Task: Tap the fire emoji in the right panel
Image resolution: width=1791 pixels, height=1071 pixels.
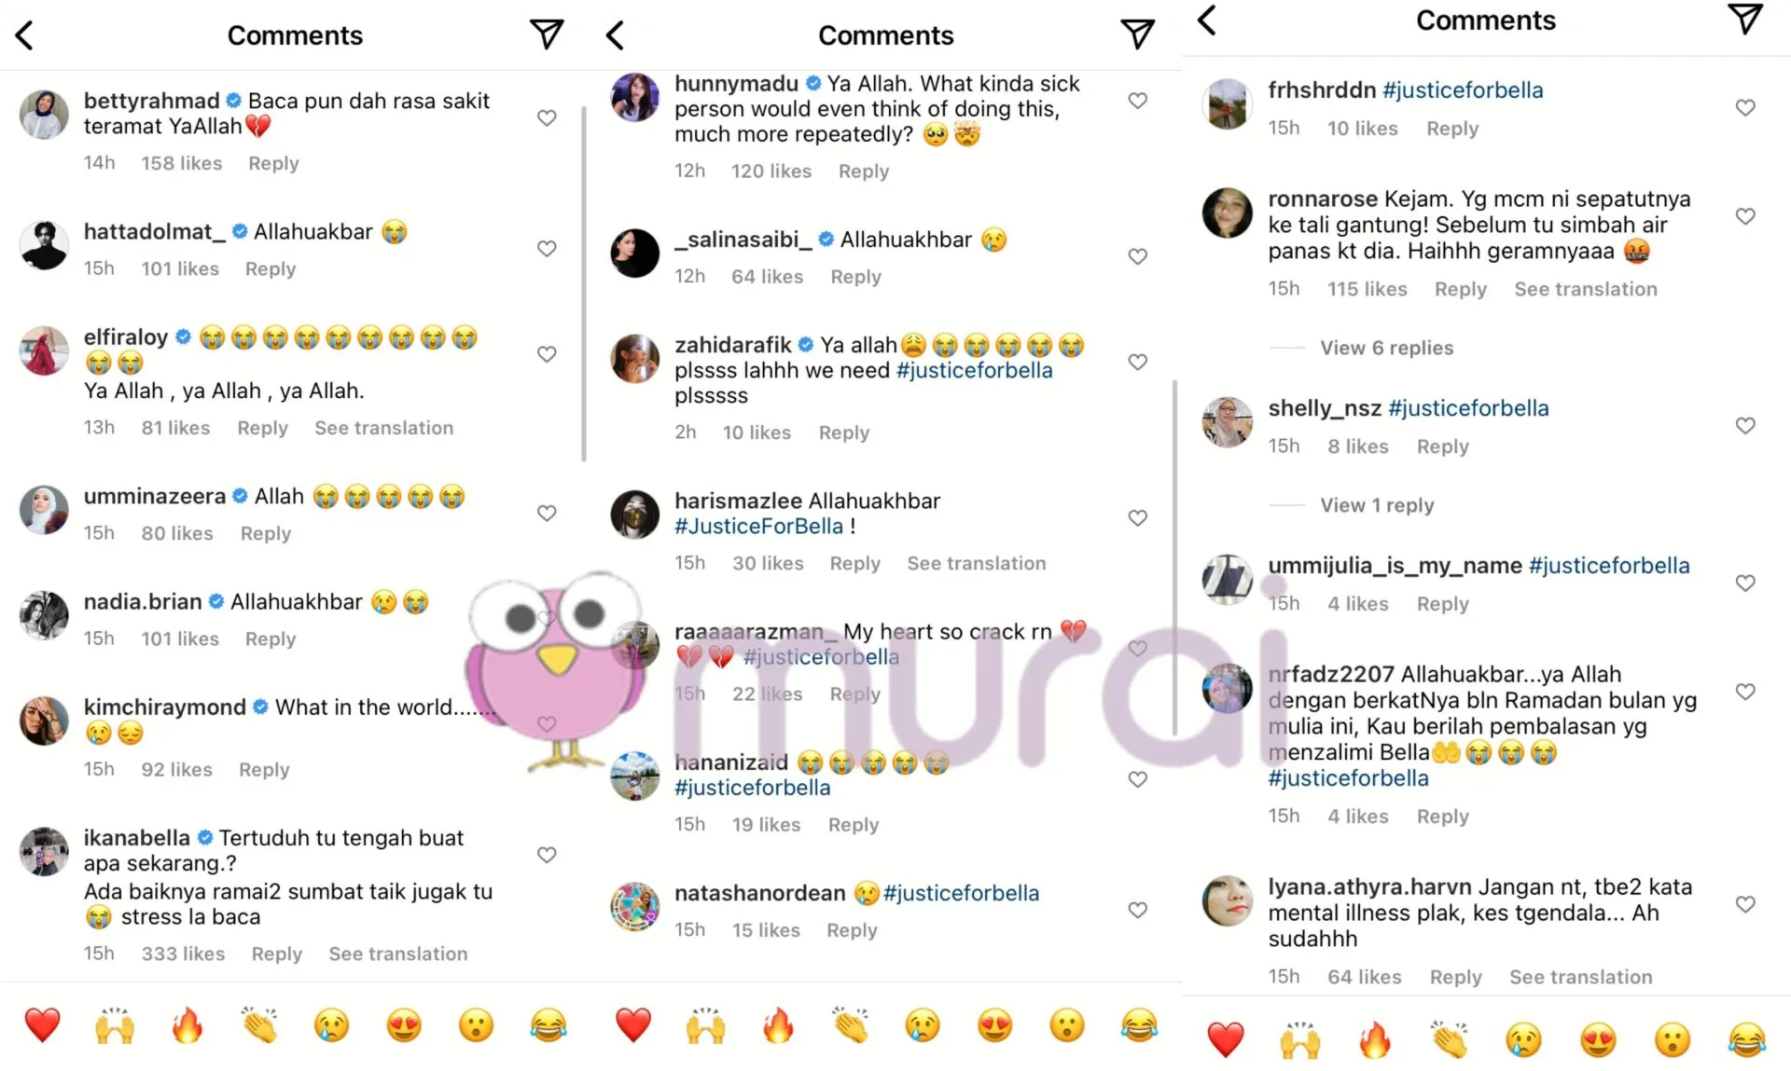Action: pos(1374,1039)
